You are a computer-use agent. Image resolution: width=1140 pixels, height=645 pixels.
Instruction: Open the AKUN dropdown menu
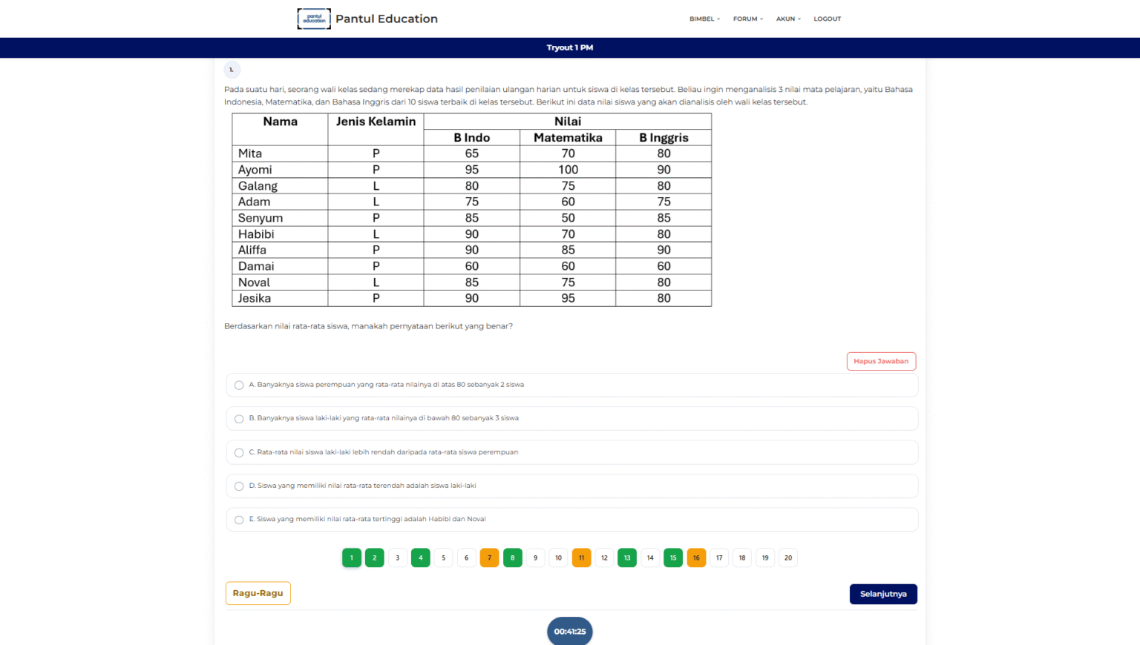click(788, 19)
